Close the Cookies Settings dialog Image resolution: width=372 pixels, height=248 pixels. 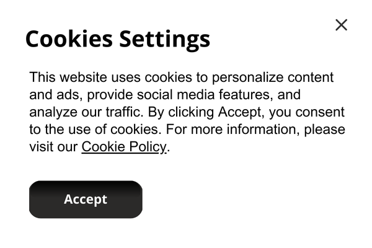pos(341,25)
